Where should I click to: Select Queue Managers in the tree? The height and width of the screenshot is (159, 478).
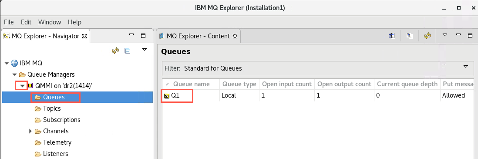[x=51, y=74]
